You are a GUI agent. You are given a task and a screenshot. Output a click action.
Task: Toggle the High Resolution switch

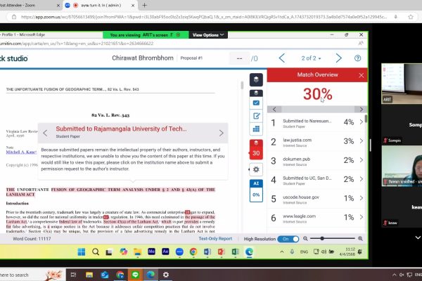pos(288,239)
